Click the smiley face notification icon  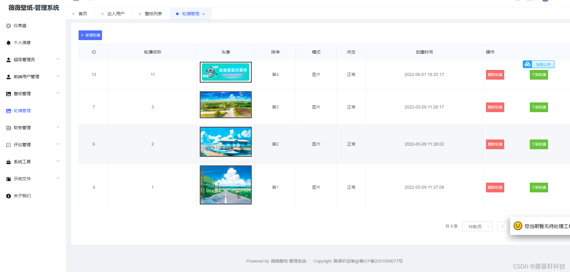(x=518, y=226)
